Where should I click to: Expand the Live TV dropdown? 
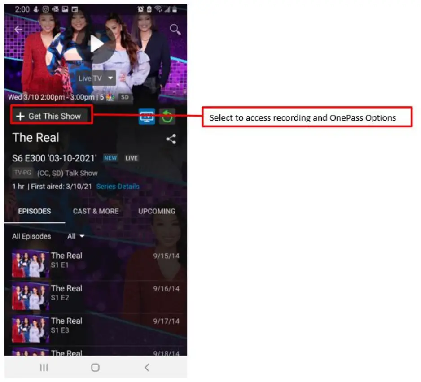coord(96,78)
